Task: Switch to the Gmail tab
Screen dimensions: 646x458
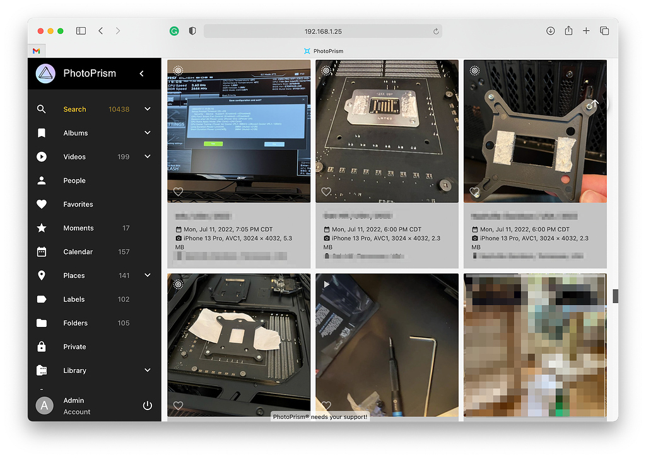Action: coord(36,50)
